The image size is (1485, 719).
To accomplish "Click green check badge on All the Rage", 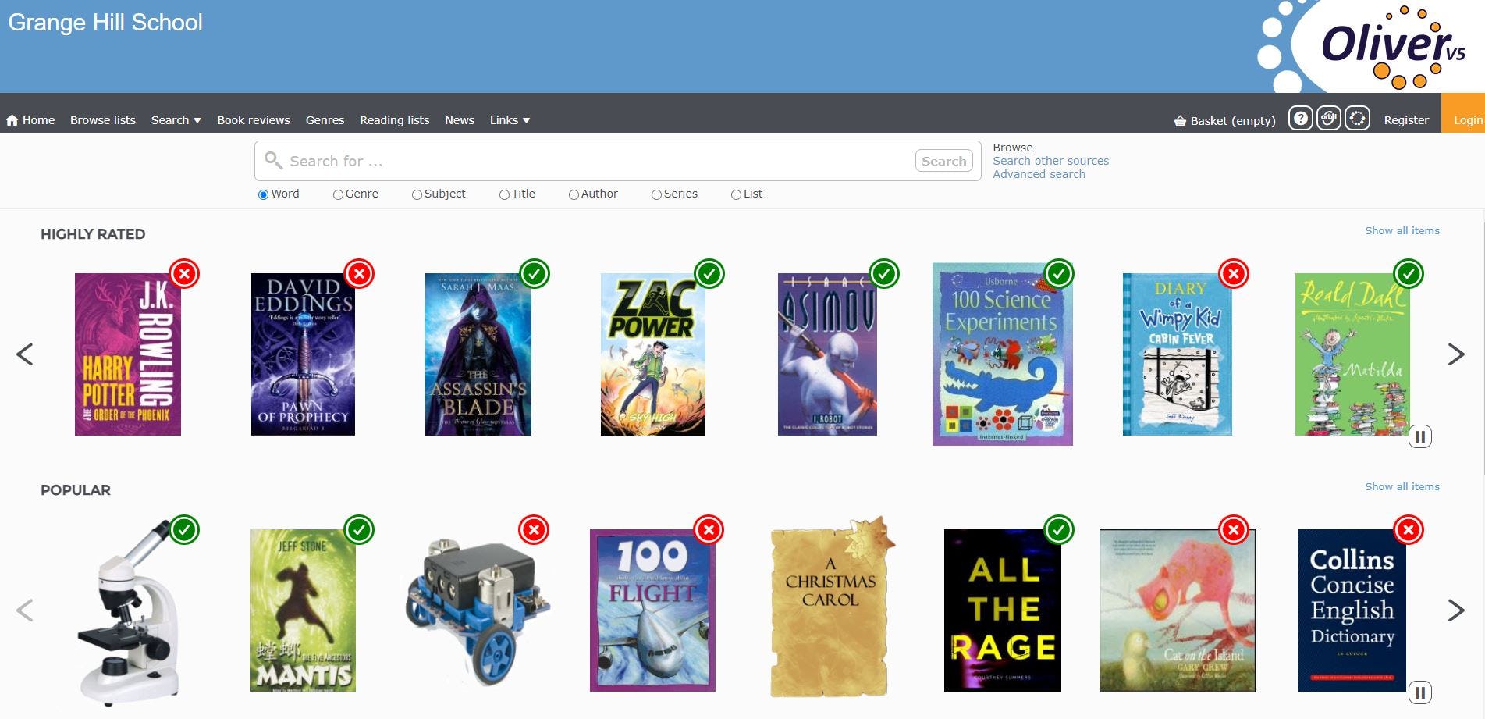I will point(1059,530).
